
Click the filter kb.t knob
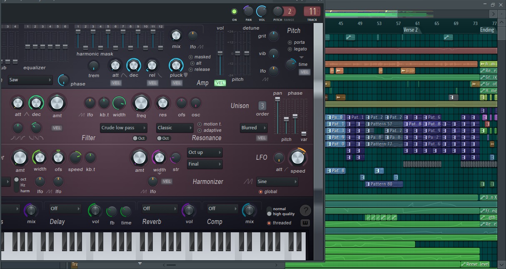point(104,103)
